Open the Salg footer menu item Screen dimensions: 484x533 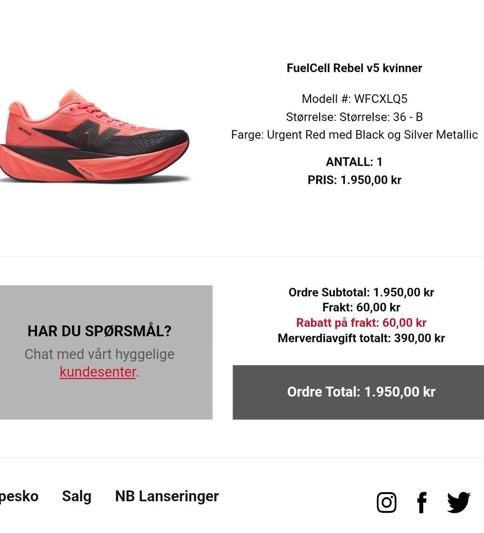[x=77, y=496]
